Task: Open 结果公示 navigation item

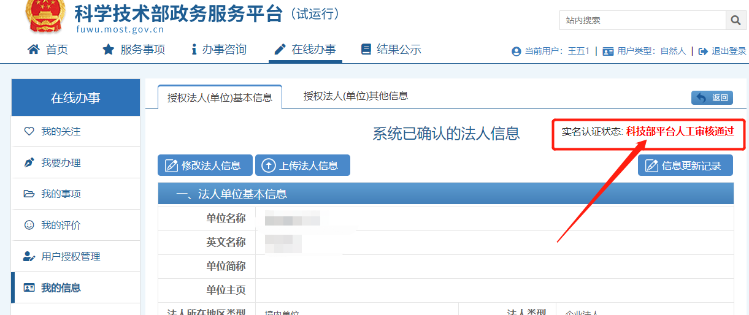Action: pos(391,50)
